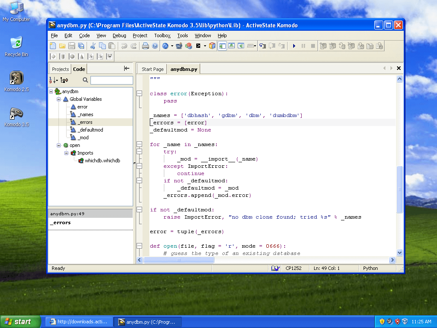The image size is (437, 328).
Task: Click the editor scroll-down arrow
Action: [x=399, y=253]
